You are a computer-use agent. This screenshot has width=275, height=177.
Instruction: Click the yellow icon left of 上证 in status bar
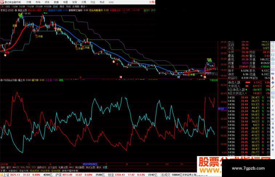[1, 175]
